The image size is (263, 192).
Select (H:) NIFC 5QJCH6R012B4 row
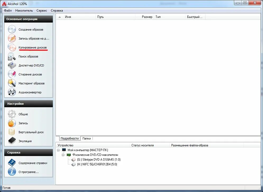point(97,164)
